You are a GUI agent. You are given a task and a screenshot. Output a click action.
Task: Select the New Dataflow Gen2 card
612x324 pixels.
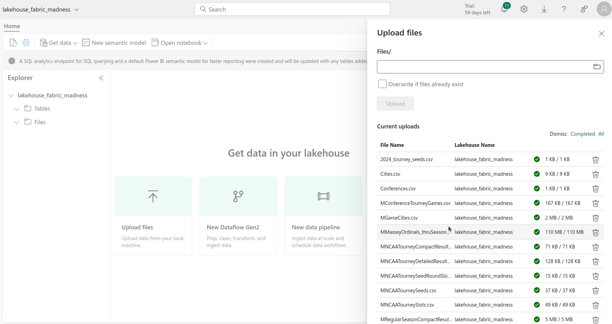[238, 216]
